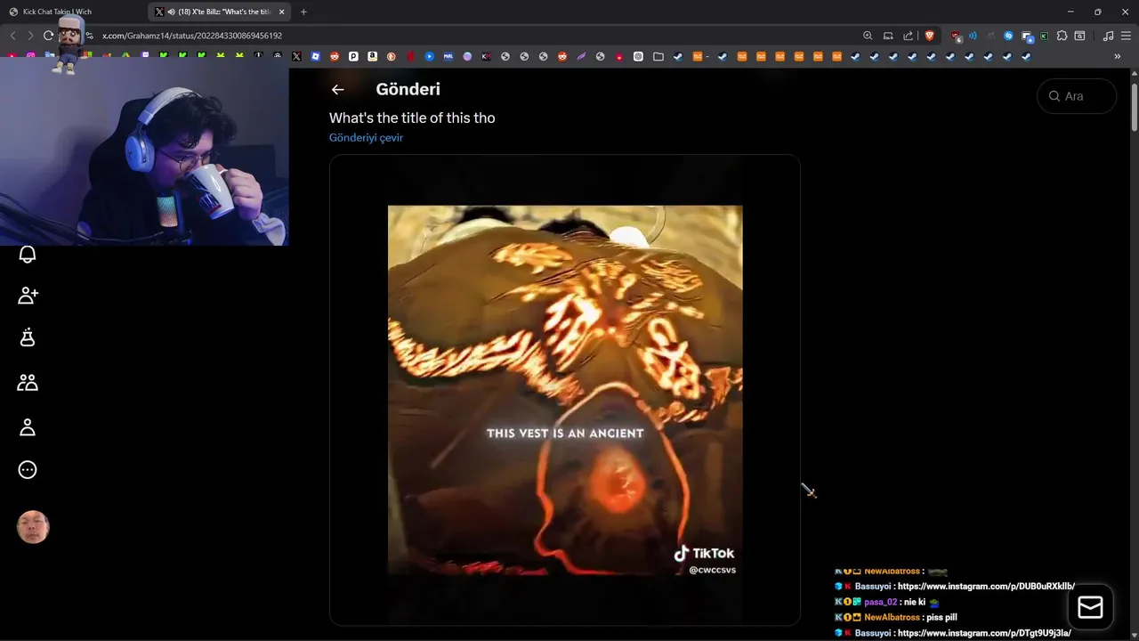
Task: Open the music note playlist icon
Action: [x=1108, y=36]
